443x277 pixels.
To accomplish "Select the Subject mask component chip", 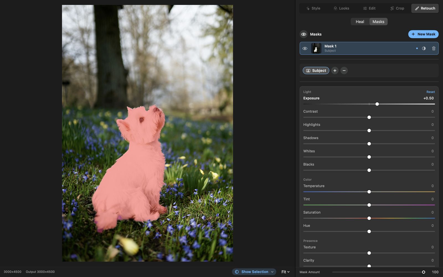I will pos(316,71).
